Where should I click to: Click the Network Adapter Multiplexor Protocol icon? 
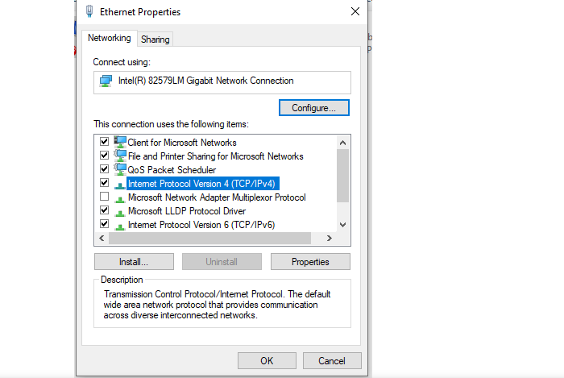tap(120, 199)
